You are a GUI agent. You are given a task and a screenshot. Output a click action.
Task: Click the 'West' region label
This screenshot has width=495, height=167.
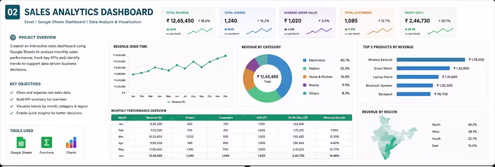tap(436, 131)
